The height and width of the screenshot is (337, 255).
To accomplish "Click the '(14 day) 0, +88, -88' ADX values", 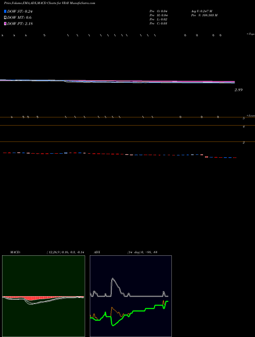I will pos(142,252).
